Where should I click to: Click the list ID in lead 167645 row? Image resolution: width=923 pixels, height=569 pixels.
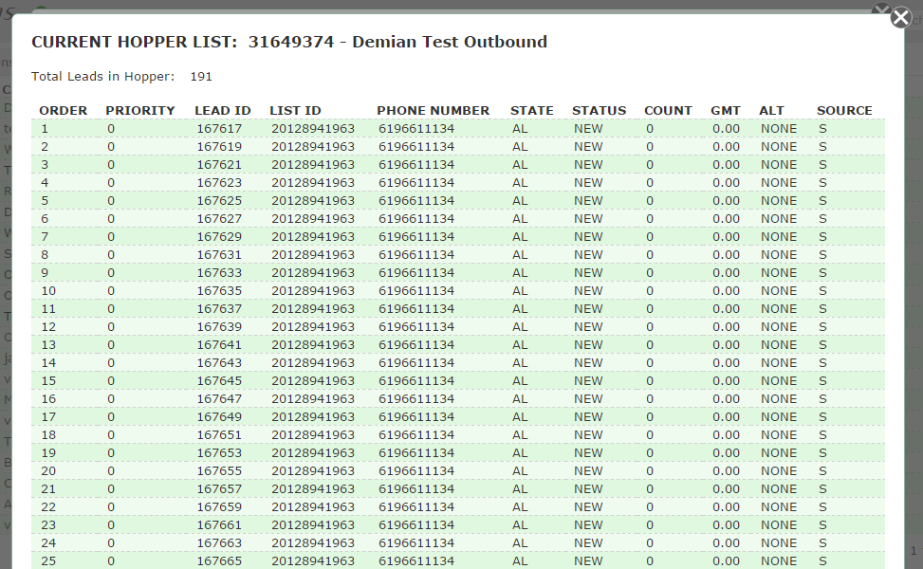(x=313, y=380)
